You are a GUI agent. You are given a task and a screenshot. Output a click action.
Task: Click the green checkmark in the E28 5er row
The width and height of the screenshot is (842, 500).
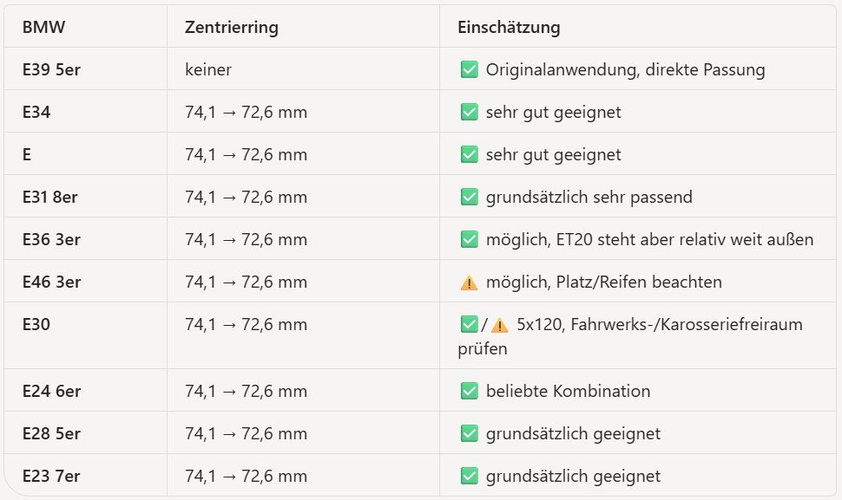[x=470, y=433]
